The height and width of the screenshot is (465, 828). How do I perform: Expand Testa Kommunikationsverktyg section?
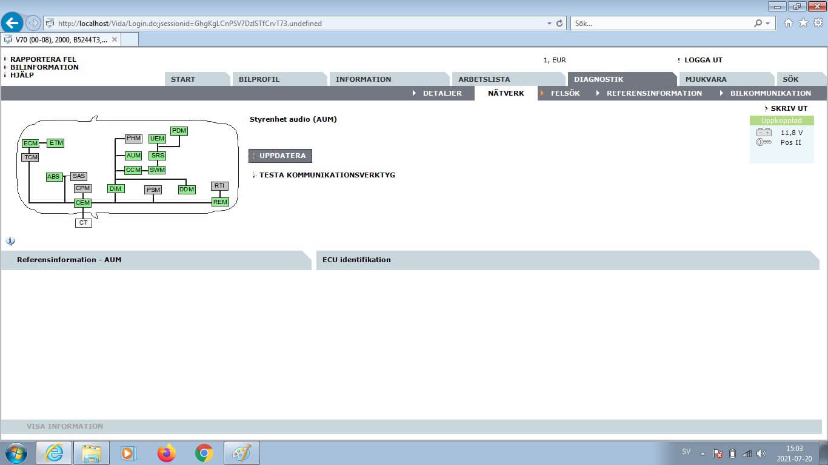(x=327, y=175)
